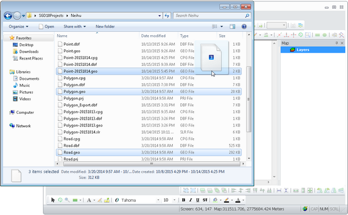Image resolution: width=348 pixels, height=215 pixels.
Task: Click the red cross snapping tool icon
Action: point(280,35)
